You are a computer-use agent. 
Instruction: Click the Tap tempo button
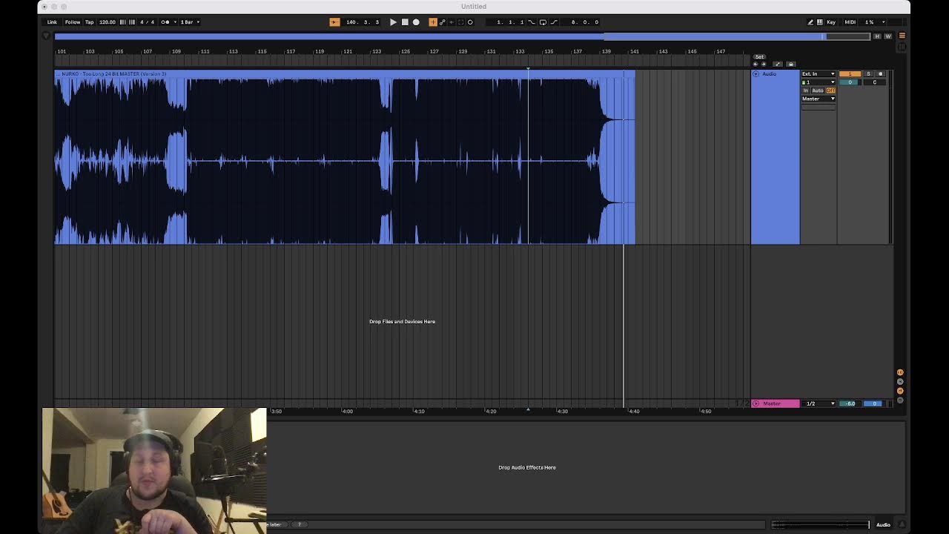click(90, 22)
